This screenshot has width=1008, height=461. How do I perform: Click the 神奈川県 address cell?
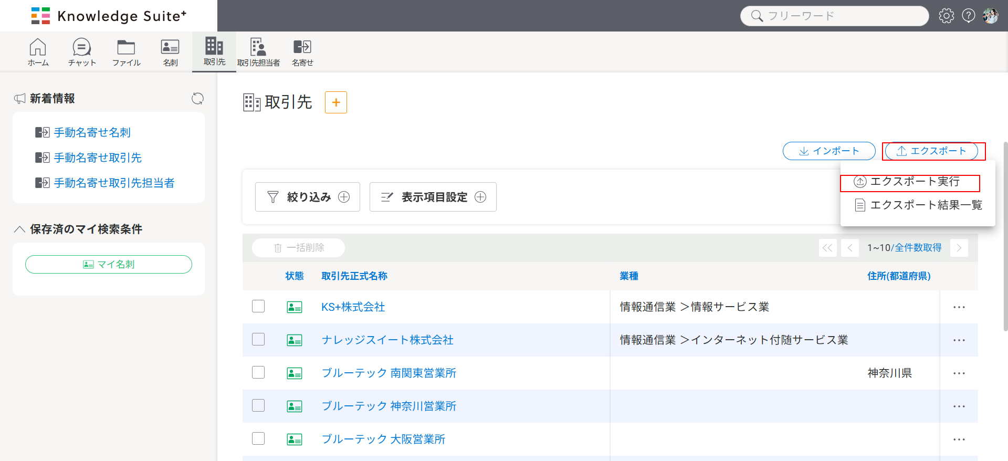(889, 373)
